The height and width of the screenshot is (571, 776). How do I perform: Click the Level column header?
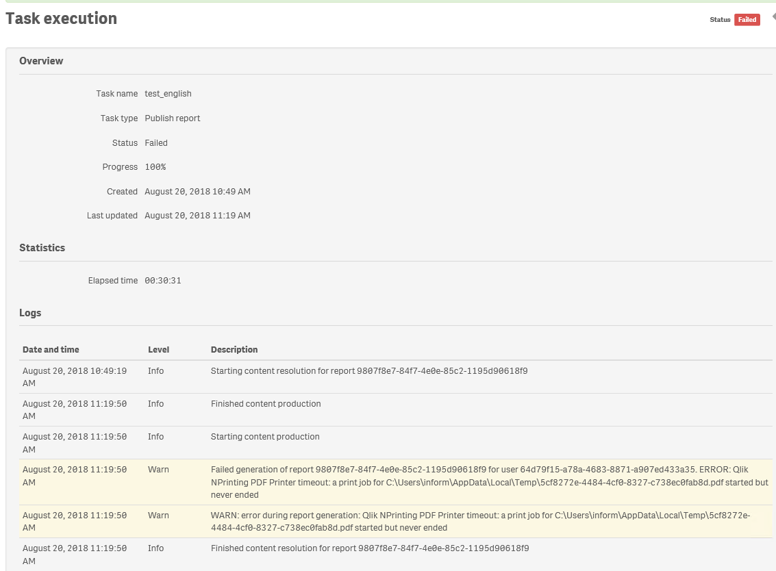tap(158, 350)
